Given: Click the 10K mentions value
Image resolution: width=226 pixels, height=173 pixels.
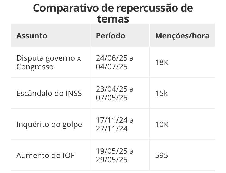Looking at the screenshot, I should pos(162,124).
